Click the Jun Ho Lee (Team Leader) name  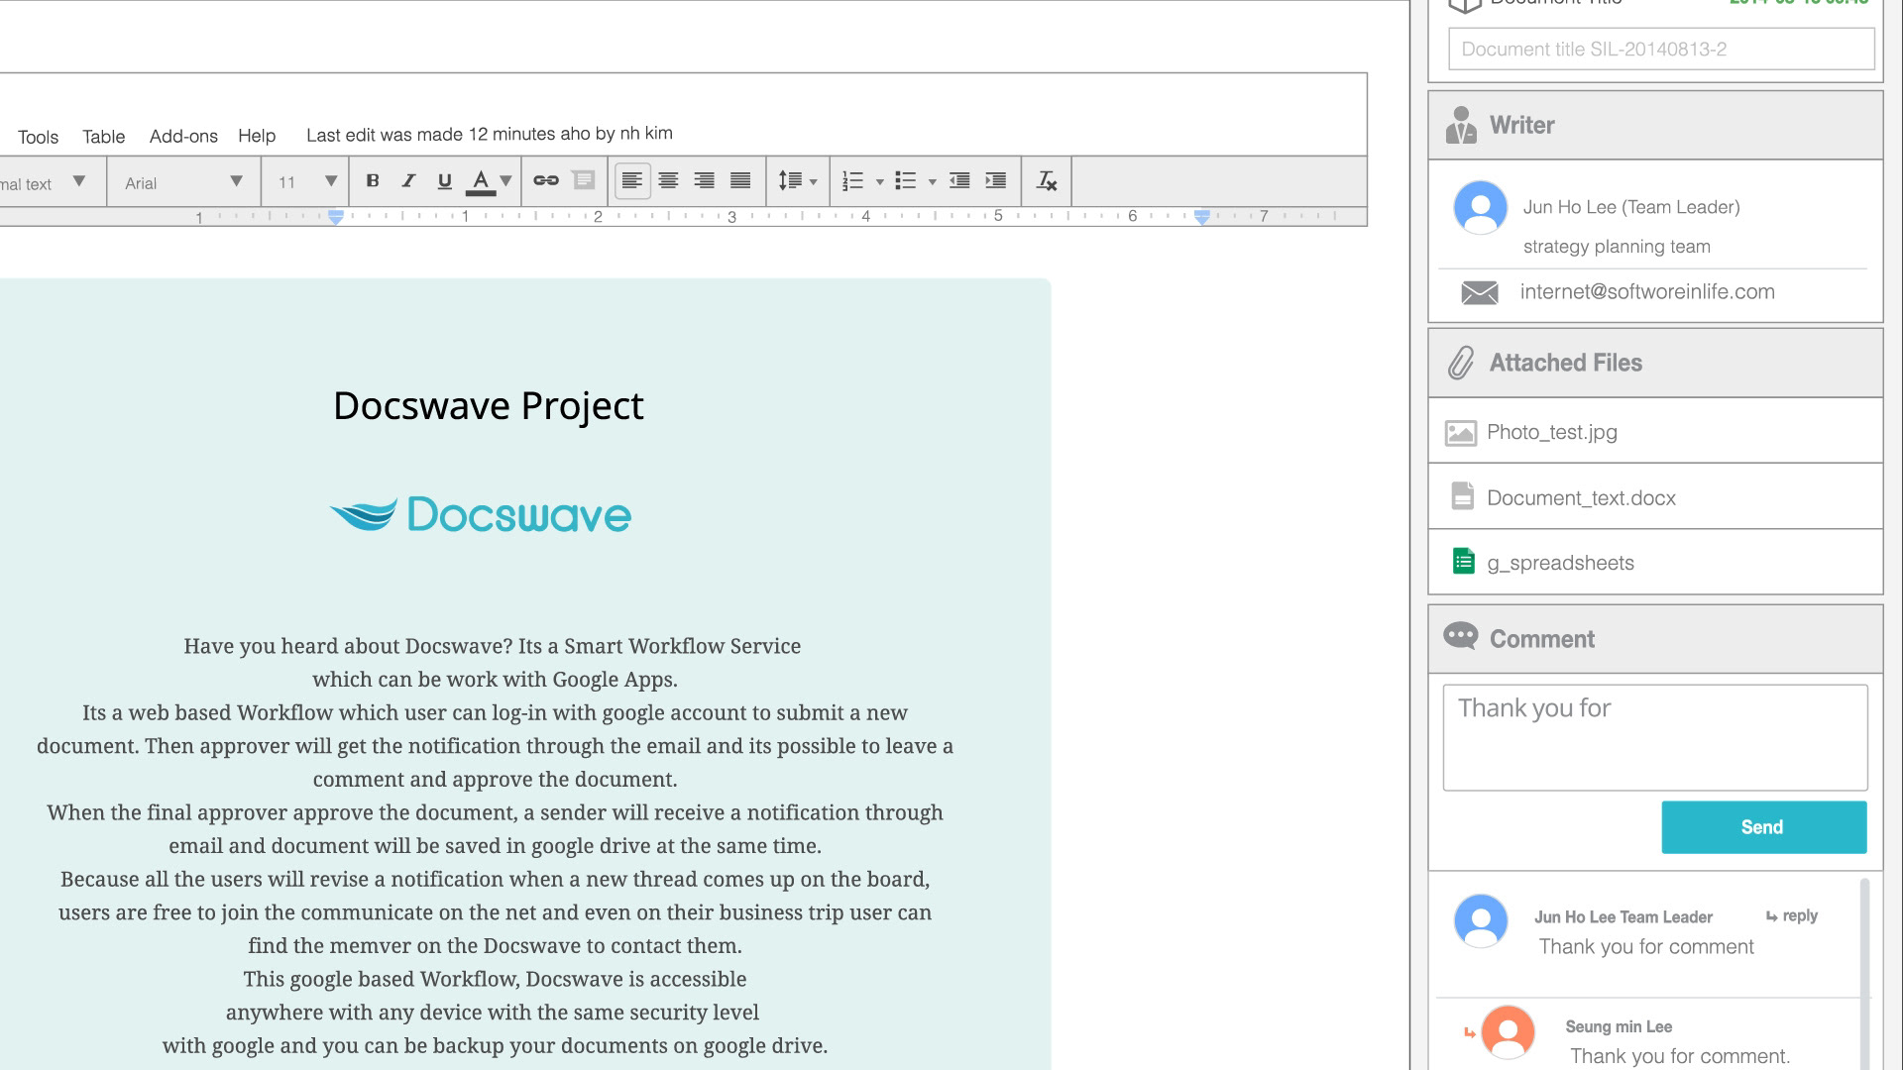(1631, 207)
